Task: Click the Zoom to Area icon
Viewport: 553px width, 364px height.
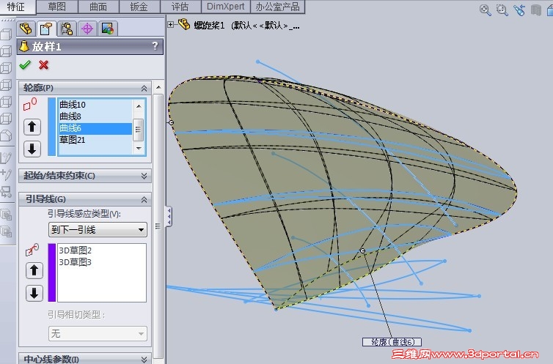Action: [x=502, y=10]
